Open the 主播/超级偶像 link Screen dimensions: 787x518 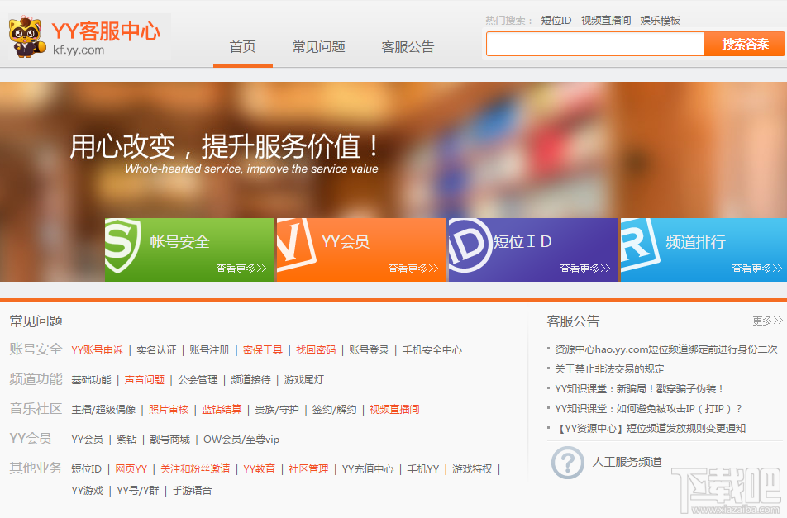pyautogui.click(x=103, y=410)
